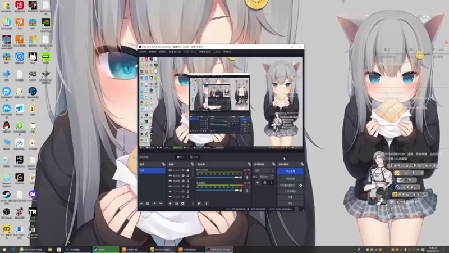Float the Audio Mixer dock via header icon
Image resolution: width=449 pixels, height=253 pixels.
pos(249,164)
